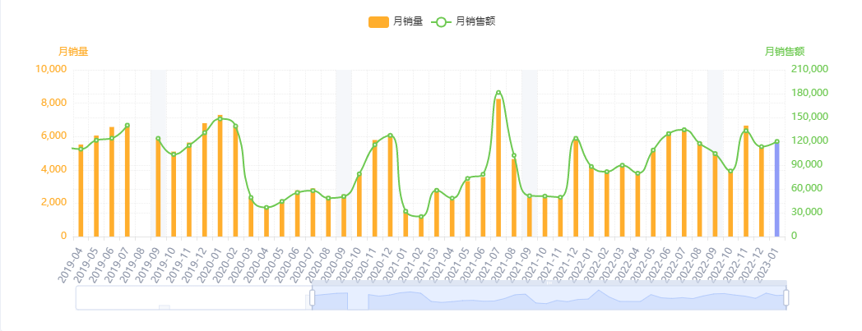Screen dimensions: 862x331
Task: Click the green line point for 2019-09
Action: pos(158,138)
